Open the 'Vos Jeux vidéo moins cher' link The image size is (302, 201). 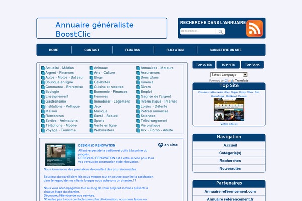tap(229, 94)
